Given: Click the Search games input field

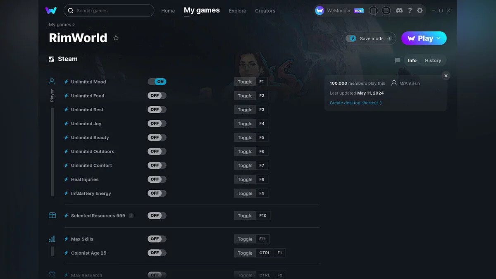Looking at the screenshot, I should pyautogui.click(x=109, y=10).
